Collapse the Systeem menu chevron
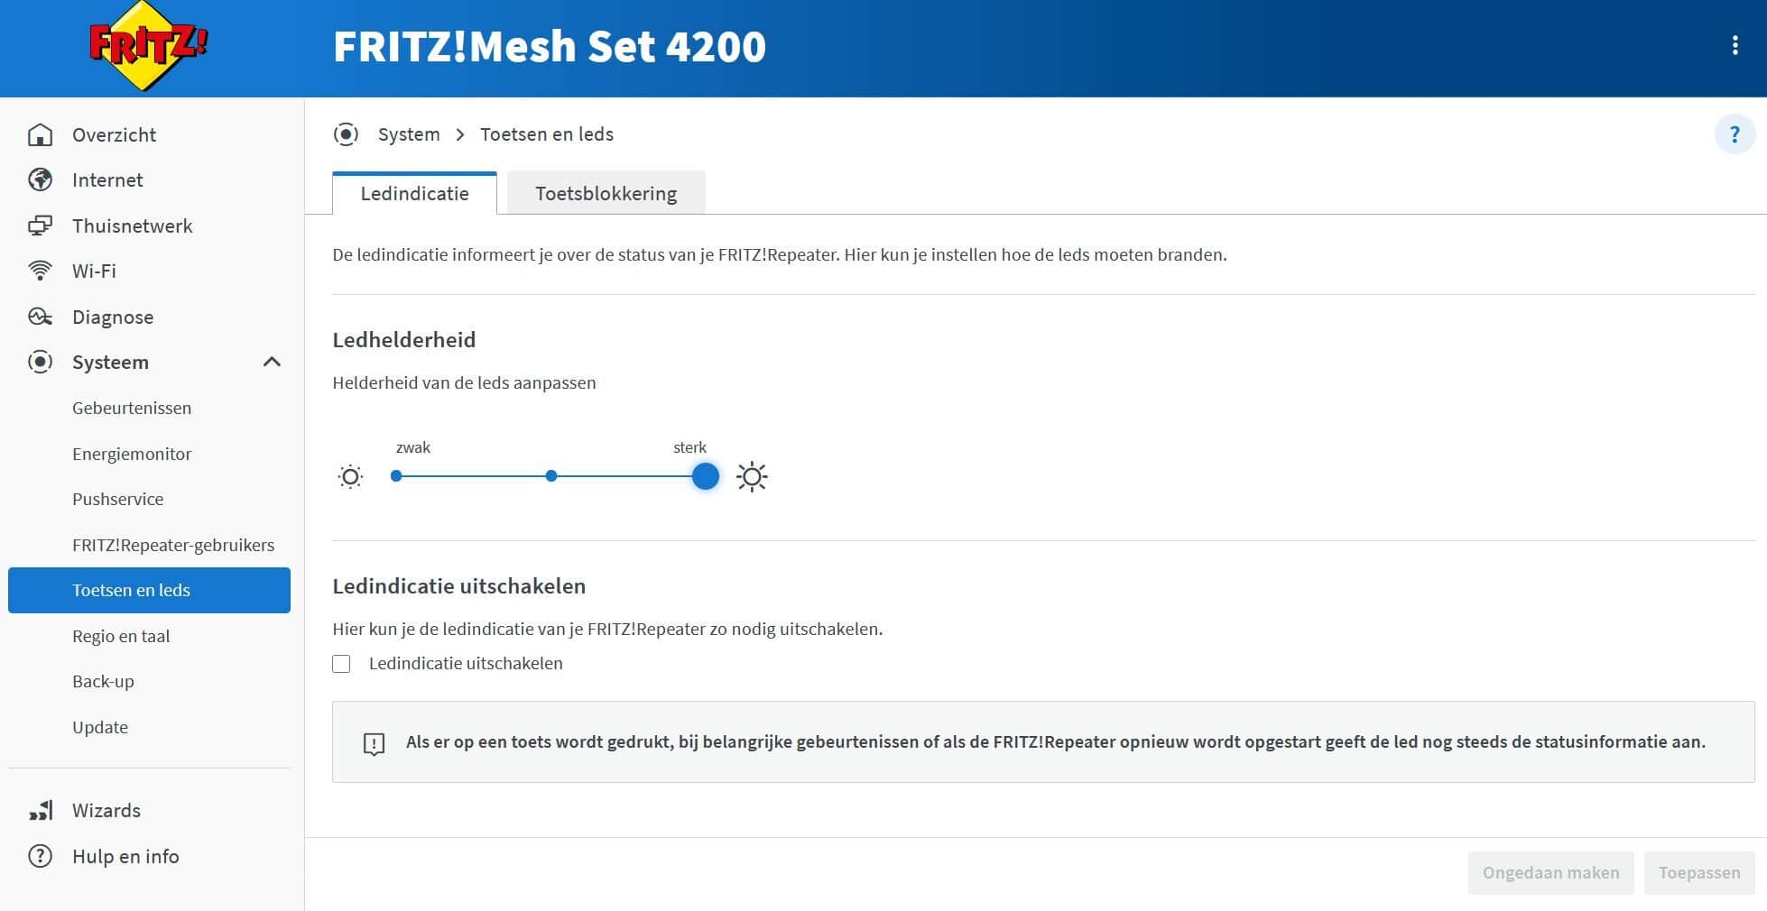The height and width of the screenshot is (911, 1767). pyautogui.click(x=272, y=363)
